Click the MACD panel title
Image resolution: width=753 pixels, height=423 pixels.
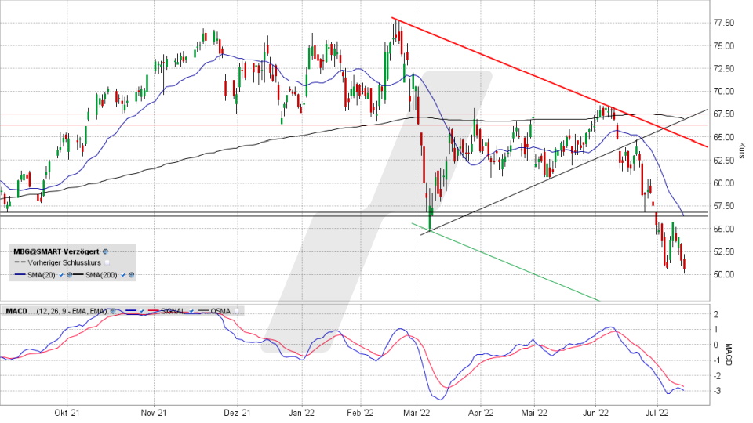coord(16,311)
